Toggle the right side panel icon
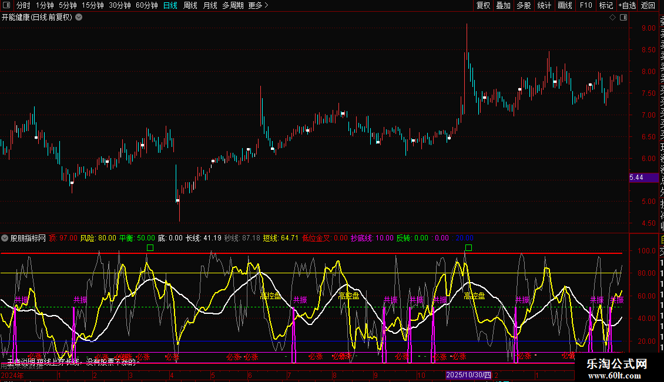Image resolution: width=664 pixels, height=382 pixels. [622, 18]
